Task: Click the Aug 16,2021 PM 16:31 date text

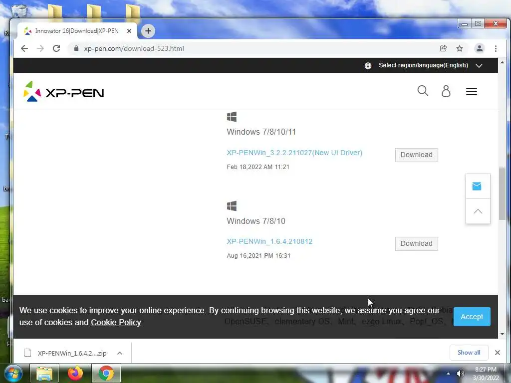Action: (259, 256)
